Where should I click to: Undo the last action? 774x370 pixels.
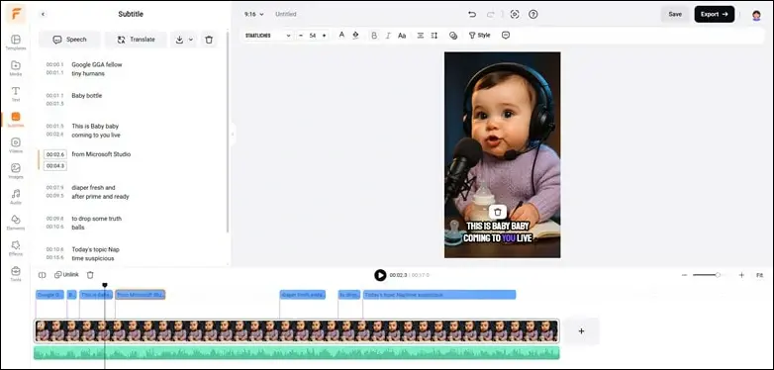click(472, 14)
